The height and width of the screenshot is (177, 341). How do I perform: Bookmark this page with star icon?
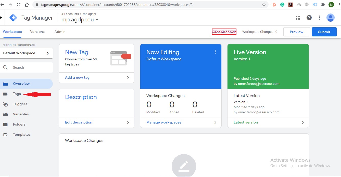pos(264,5)
